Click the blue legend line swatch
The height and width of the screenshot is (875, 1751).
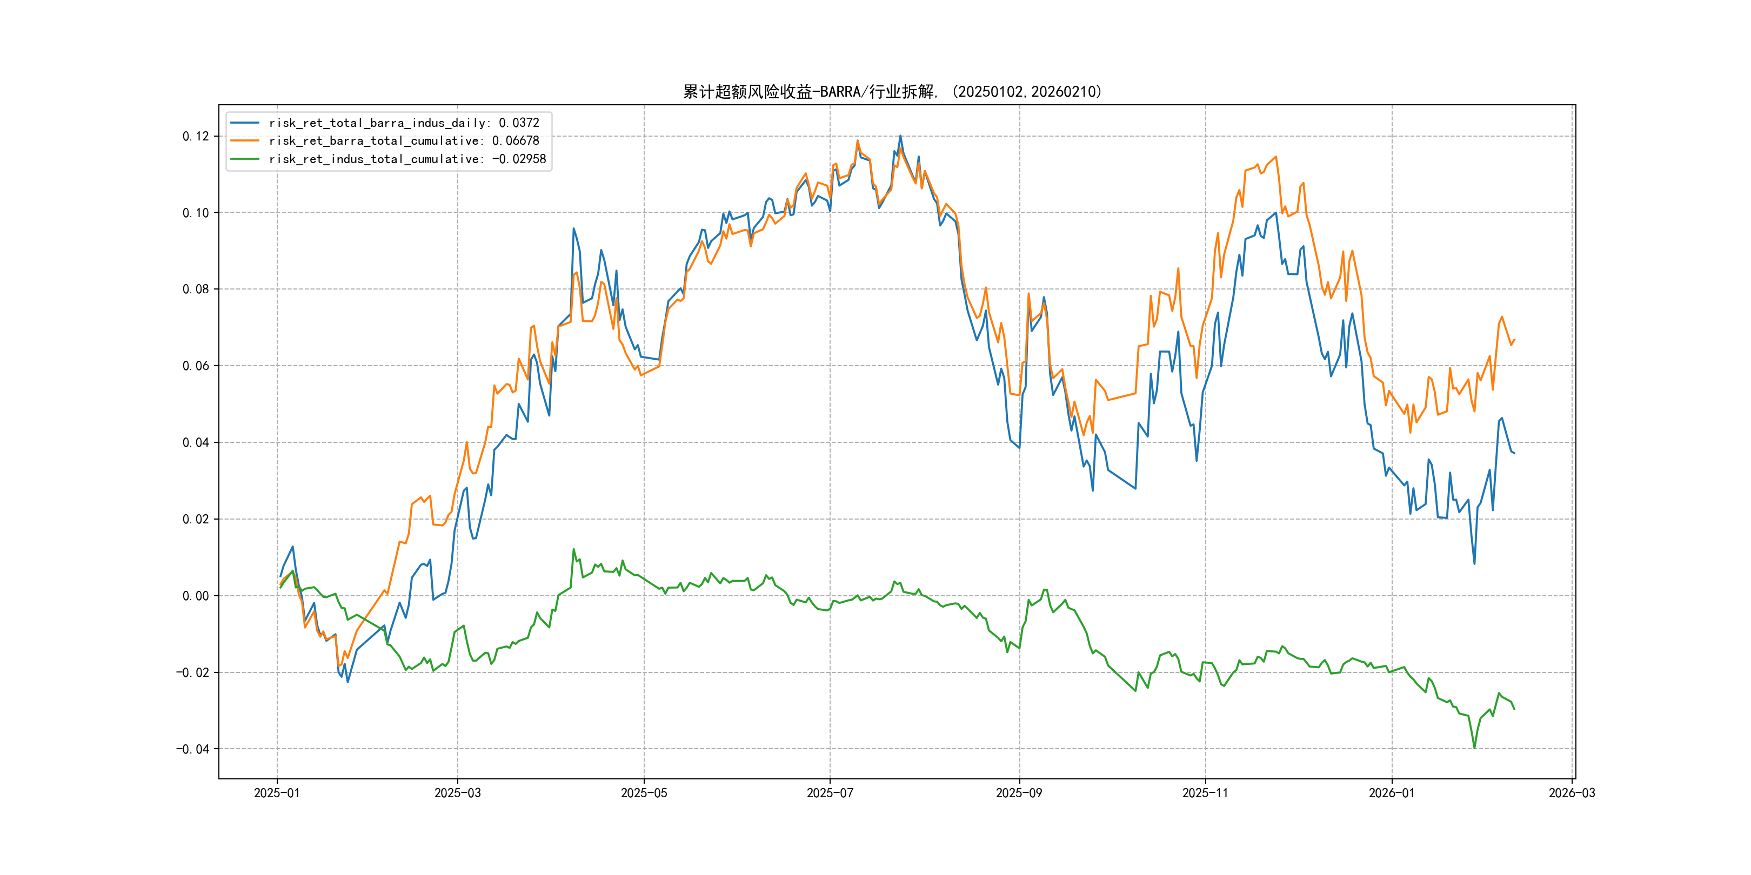245,123
